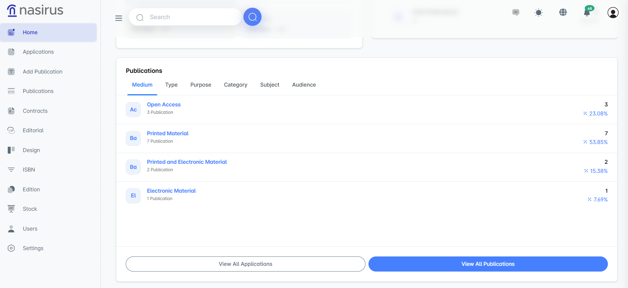The image size is (628, 288).
Task: Open the user profile avatar menu
Action: point(613,13)
